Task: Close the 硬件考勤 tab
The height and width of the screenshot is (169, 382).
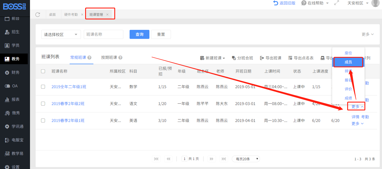Action: (82, 15)
